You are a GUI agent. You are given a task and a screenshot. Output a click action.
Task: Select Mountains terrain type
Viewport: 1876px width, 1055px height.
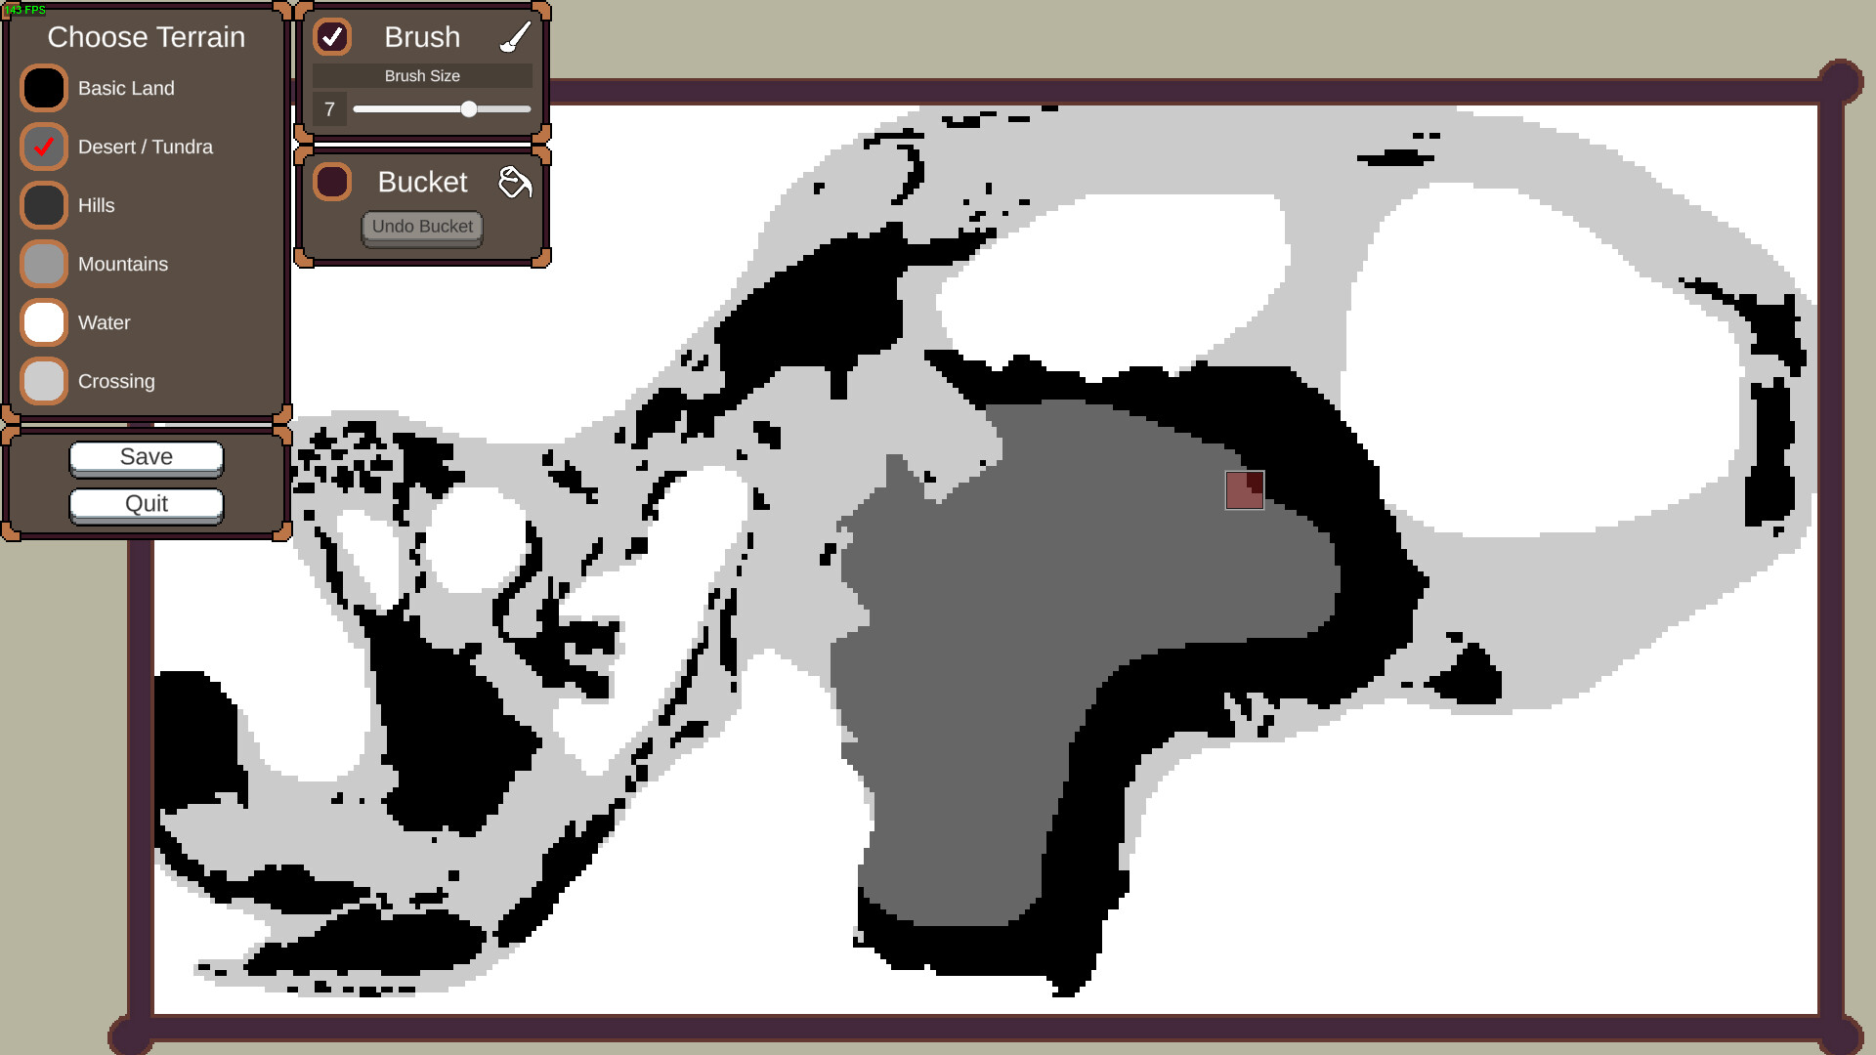(x=44, y=263)
